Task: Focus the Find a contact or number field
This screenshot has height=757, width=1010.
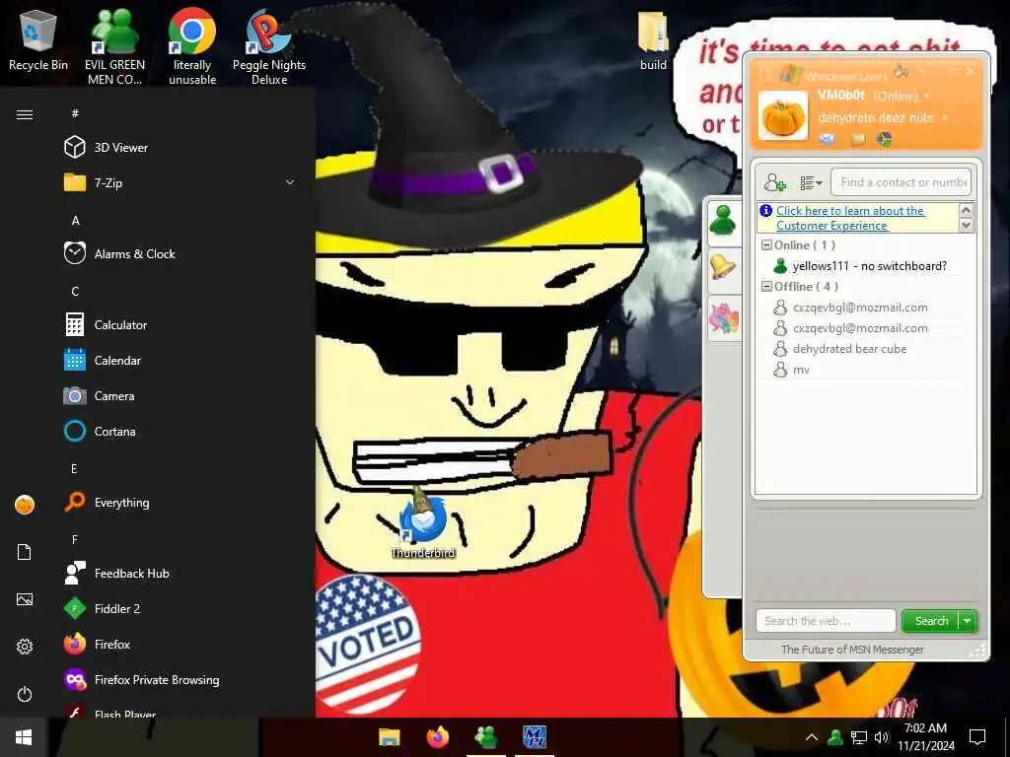Action: tap(901, 182)
